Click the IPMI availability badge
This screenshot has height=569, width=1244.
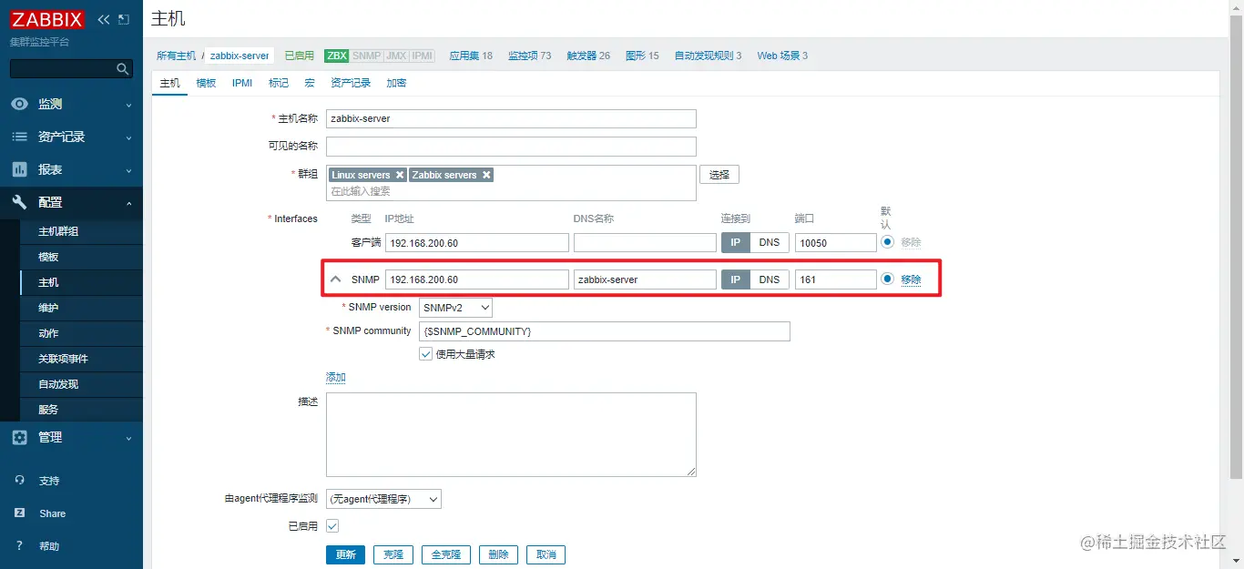[422, 56]
